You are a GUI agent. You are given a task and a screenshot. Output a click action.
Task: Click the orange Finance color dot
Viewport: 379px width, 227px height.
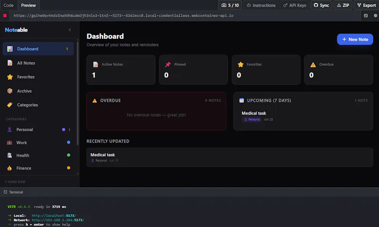(x=69, y=168)
